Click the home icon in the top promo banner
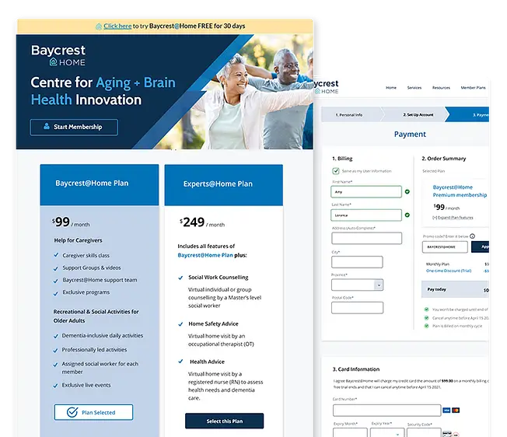This screenshot has height=437, width=507. pos(99,26)
